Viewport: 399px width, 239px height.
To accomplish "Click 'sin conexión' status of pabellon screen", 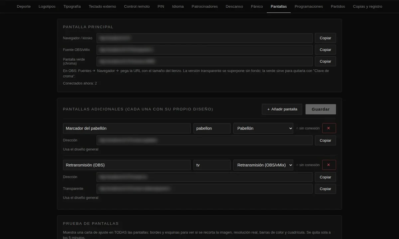I will click(308, 128).
